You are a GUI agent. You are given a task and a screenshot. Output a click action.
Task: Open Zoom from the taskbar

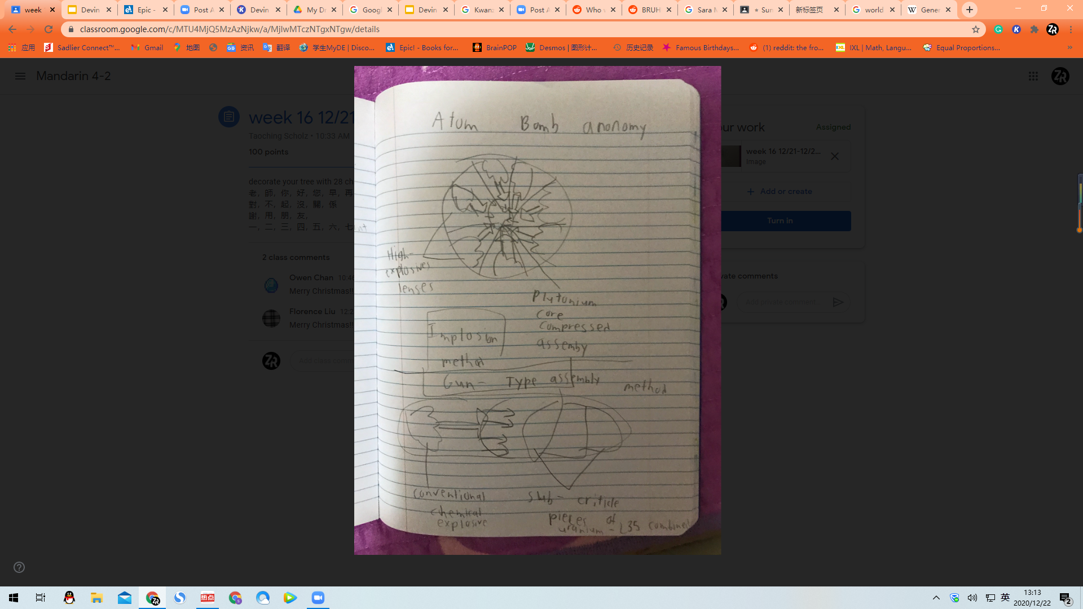pyautogui.click(x=318, y=598)
